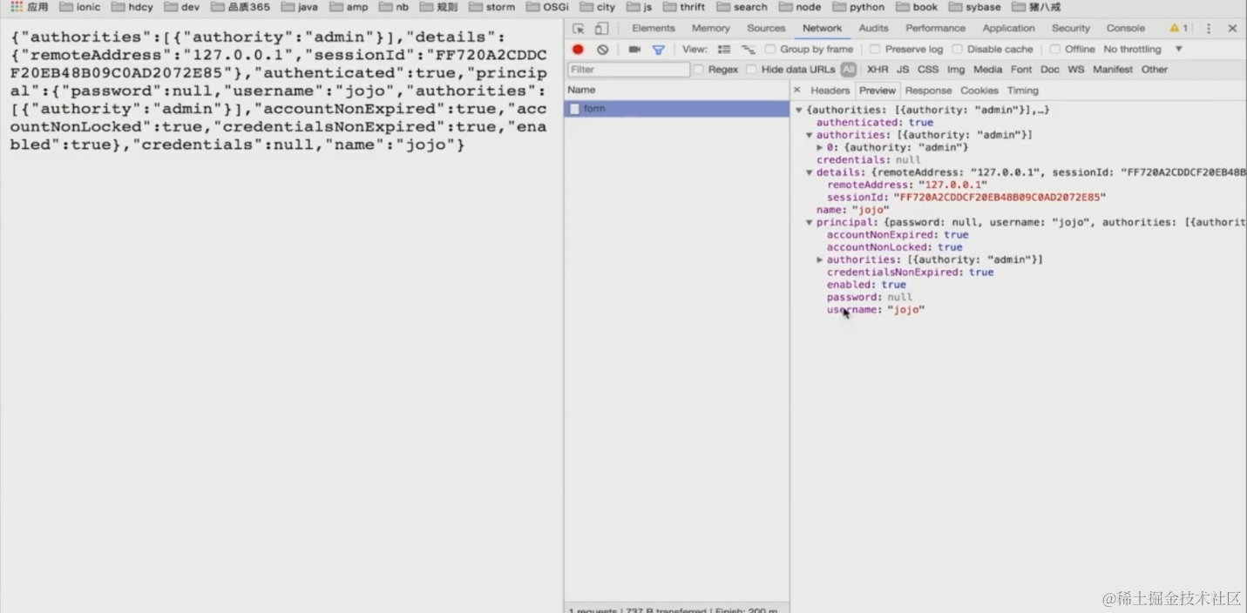
Task: Open the DevTools three-dot menu
Action: point(1209,29)
